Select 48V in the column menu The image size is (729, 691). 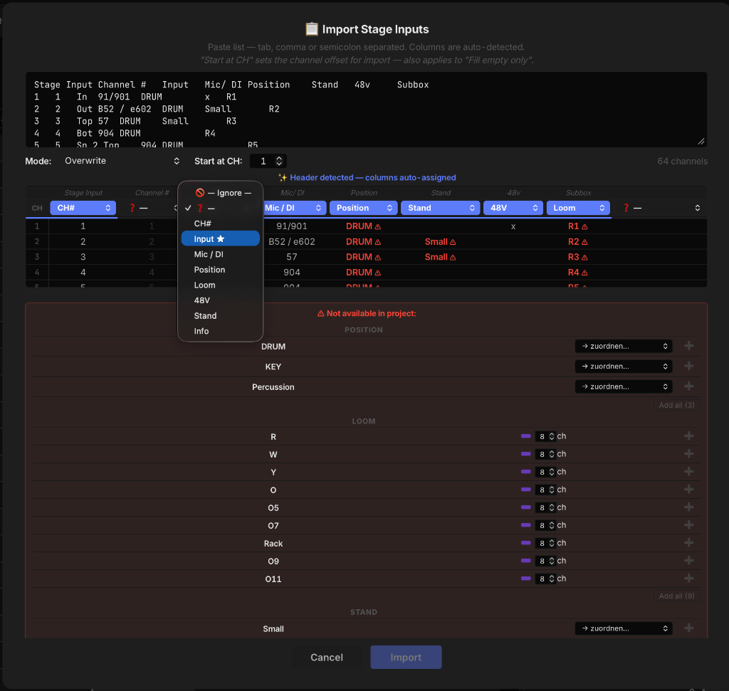pos(221,300)
